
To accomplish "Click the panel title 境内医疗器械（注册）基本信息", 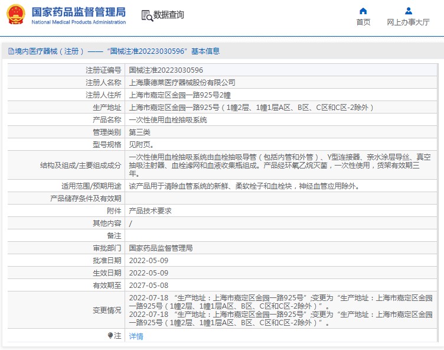I will [114, 51].
